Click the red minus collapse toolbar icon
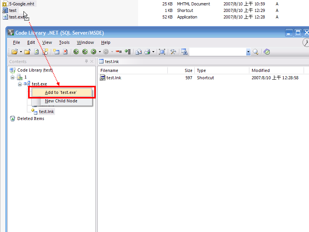The width and height of the screenshot is (309, 232). click(x=119, y=52)
